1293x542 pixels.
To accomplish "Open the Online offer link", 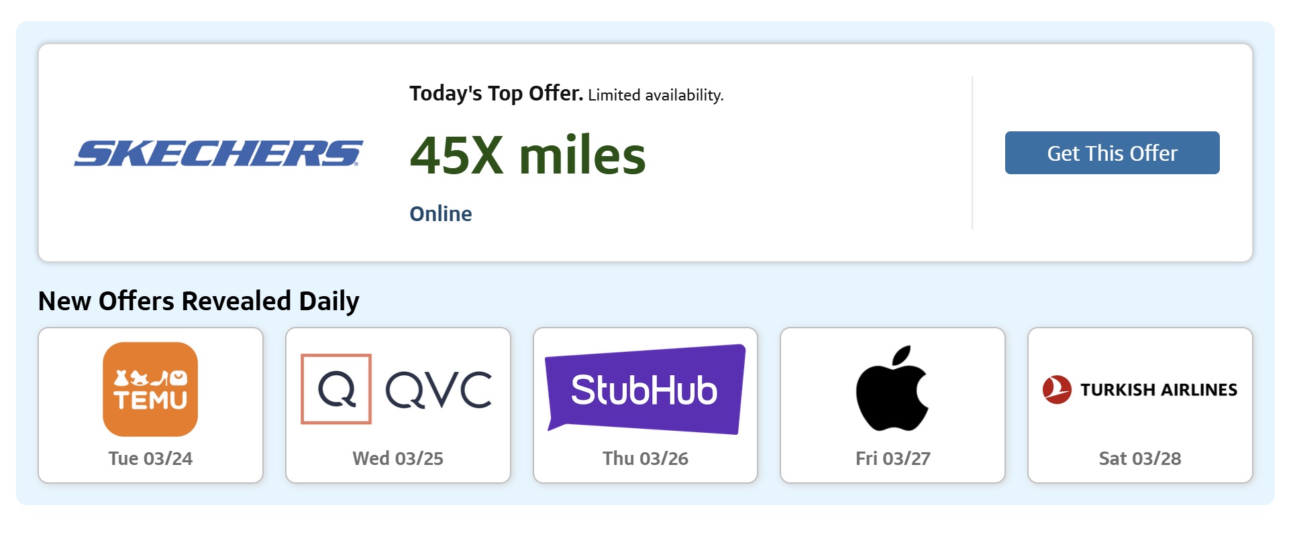I will click(x=441, y=214).
